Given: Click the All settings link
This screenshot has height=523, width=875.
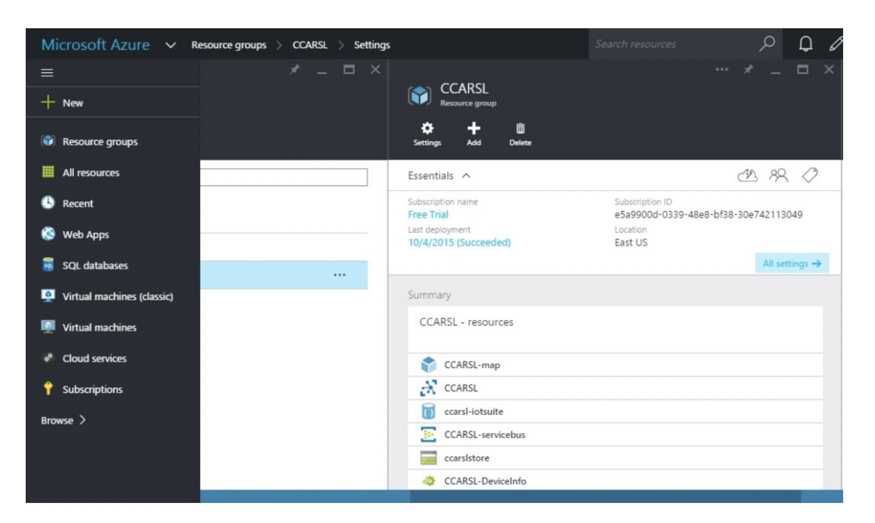Looking at the screenshot, I should point(792,264).
